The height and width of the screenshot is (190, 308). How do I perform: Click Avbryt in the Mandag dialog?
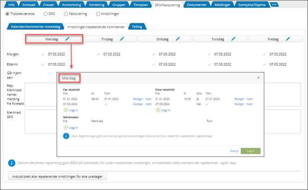click(234, 151)
